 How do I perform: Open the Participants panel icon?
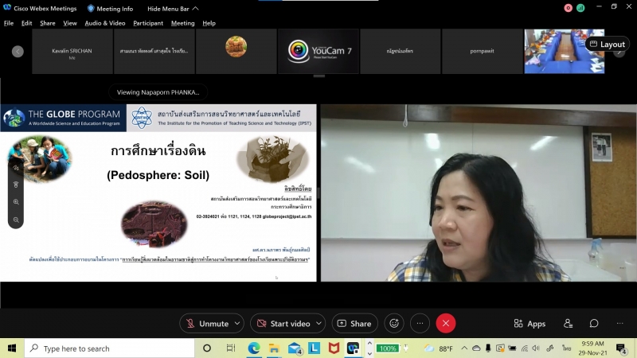pos(568,324)
